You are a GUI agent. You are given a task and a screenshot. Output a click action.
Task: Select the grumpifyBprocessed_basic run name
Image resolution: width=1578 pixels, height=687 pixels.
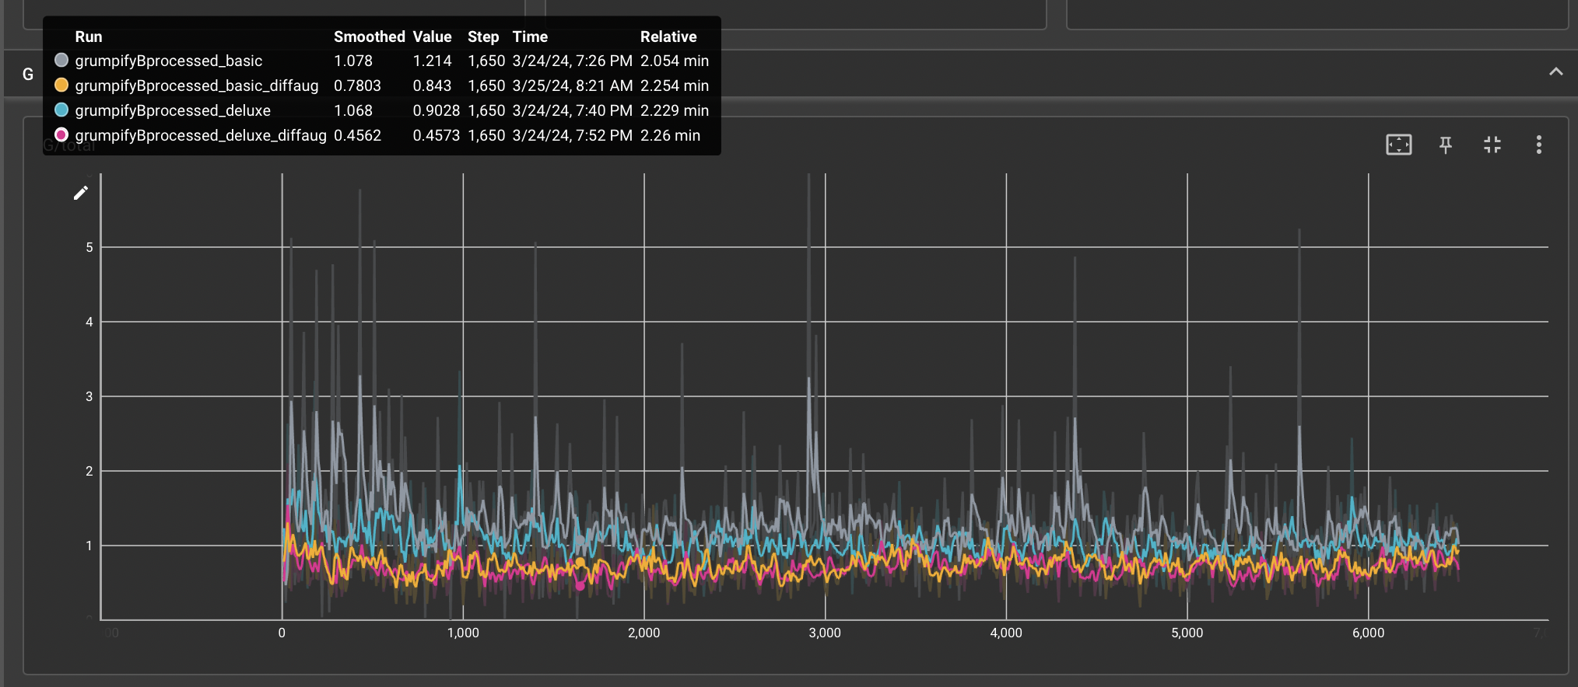click(168, 61)
